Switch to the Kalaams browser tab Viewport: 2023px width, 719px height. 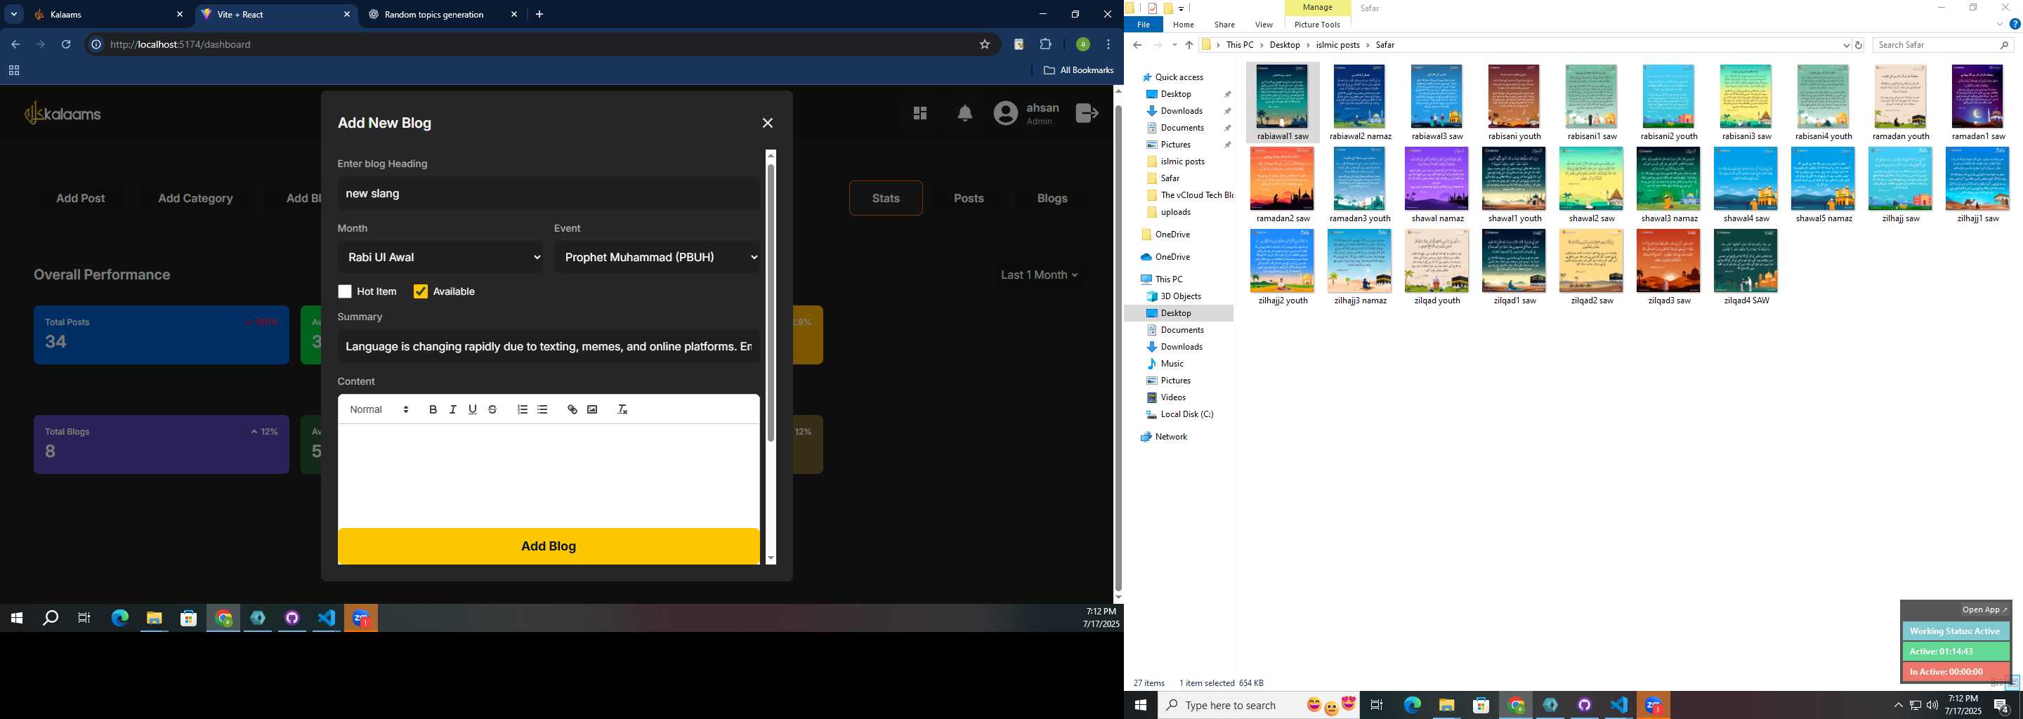(x=107, y=14)
